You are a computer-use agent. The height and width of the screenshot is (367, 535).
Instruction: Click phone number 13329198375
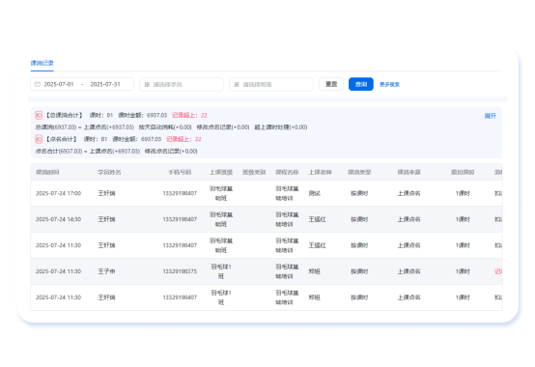(x=180, y=271)
